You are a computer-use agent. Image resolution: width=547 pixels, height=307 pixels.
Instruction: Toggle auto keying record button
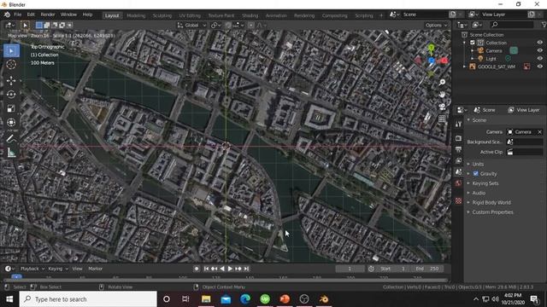coord(197,269)
